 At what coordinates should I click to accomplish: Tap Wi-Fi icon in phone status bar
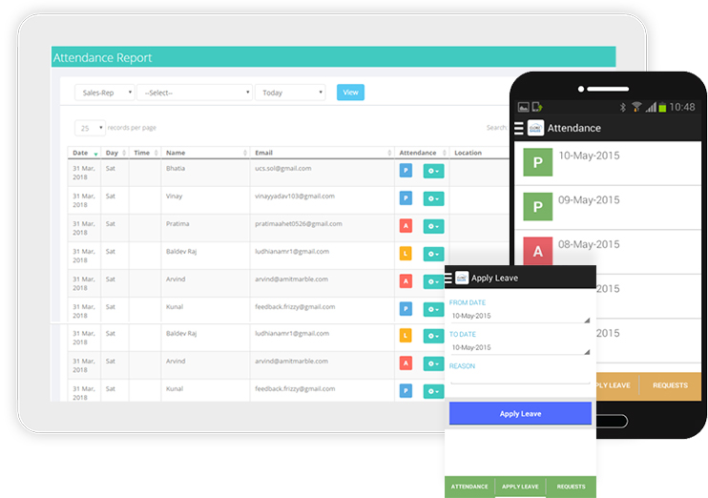pyautogui.click(x=636, y=107)
